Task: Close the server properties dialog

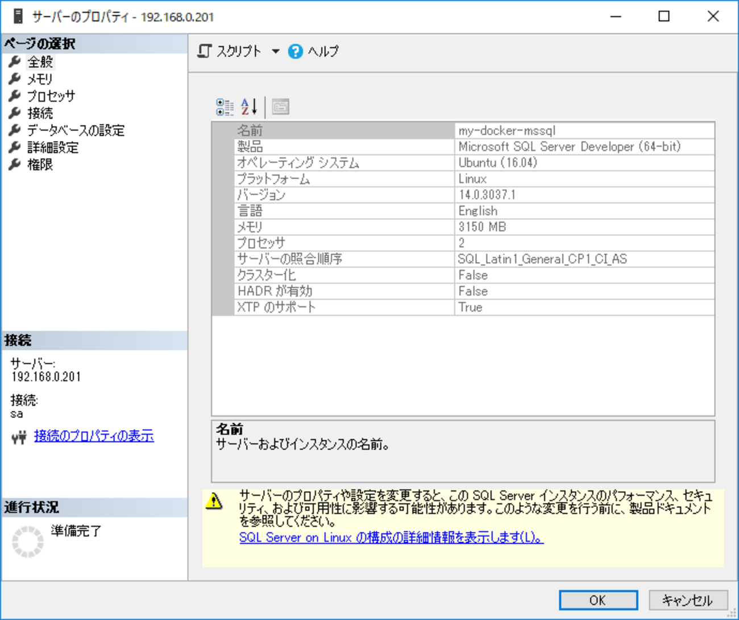Action: 713,16
